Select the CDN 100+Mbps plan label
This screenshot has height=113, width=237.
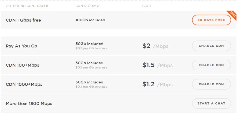pyautogui.click(x=22, y=65)
